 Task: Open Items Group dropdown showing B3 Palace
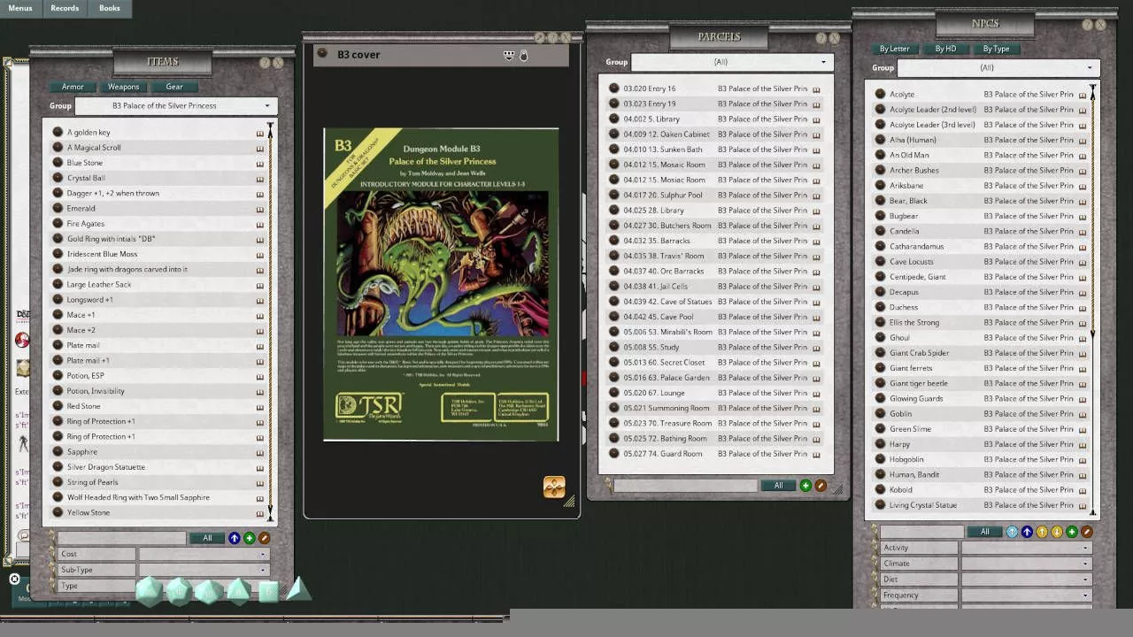click(x=176, y=106)
